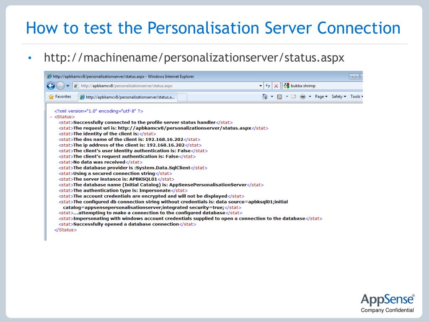Minimize the Internet Explorer window
429x322 pixels.
354,77
